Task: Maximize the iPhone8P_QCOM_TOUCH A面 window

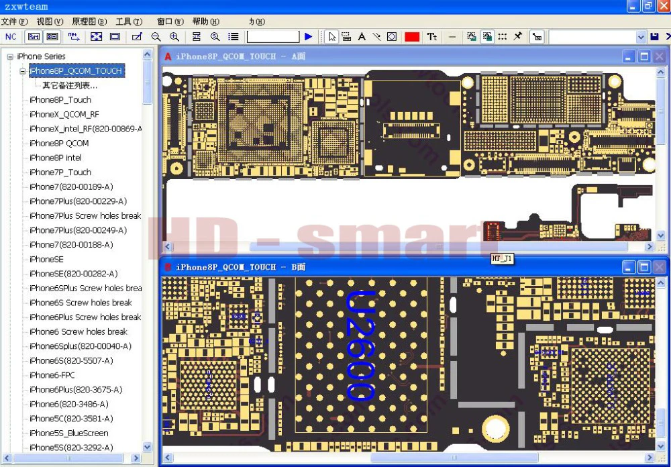Action: pos(644,56)
